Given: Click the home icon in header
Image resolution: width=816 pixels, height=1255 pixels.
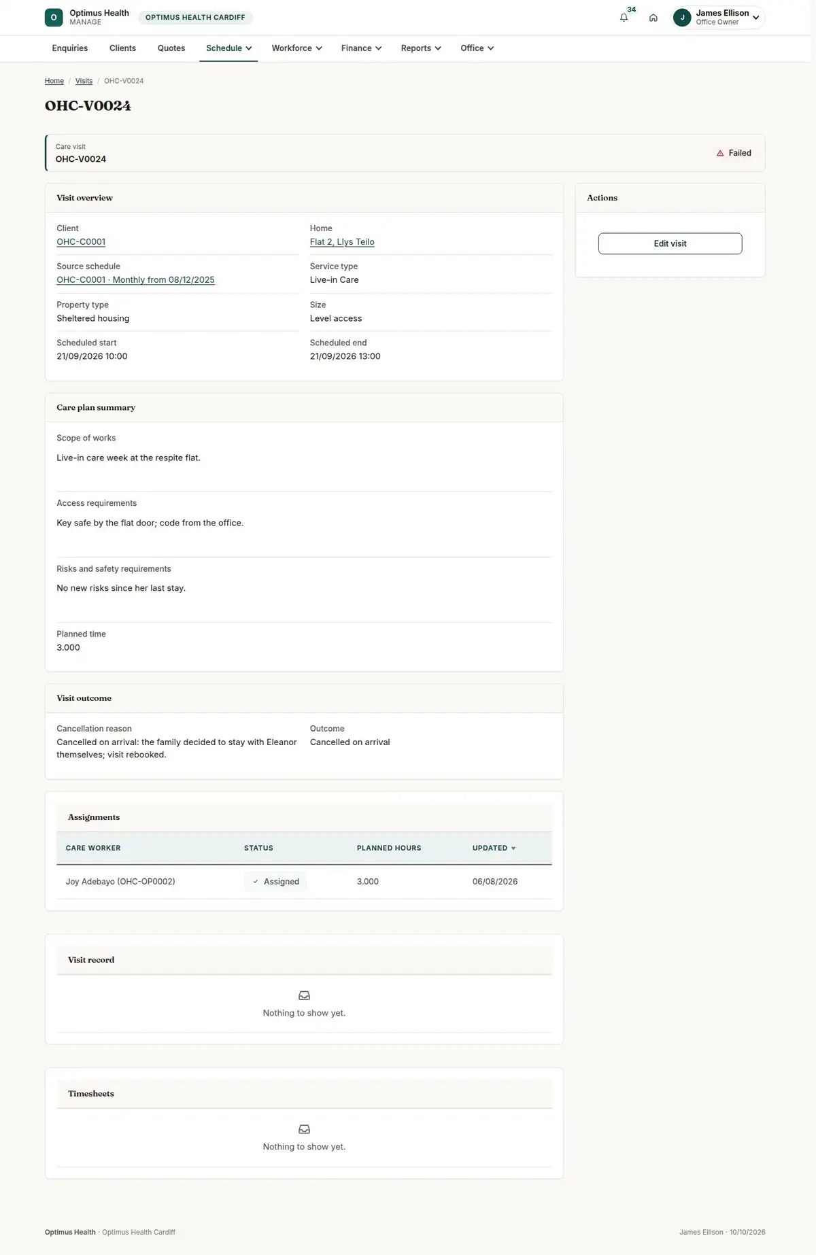Looking at the screenshot, I should coord(653,18).
